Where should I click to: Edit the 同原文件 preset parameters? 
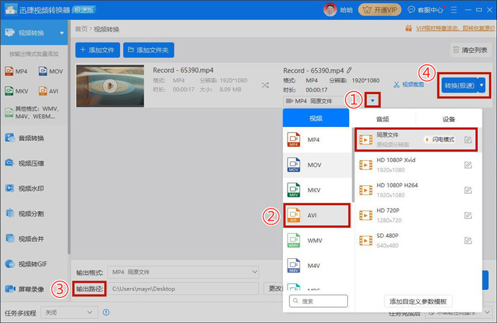click(468, 140)
